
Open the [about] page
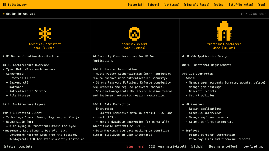[154, 5]
